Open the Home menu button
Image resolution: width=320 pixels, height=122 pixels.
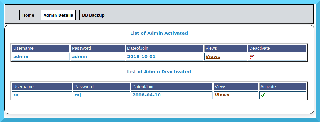28,15
